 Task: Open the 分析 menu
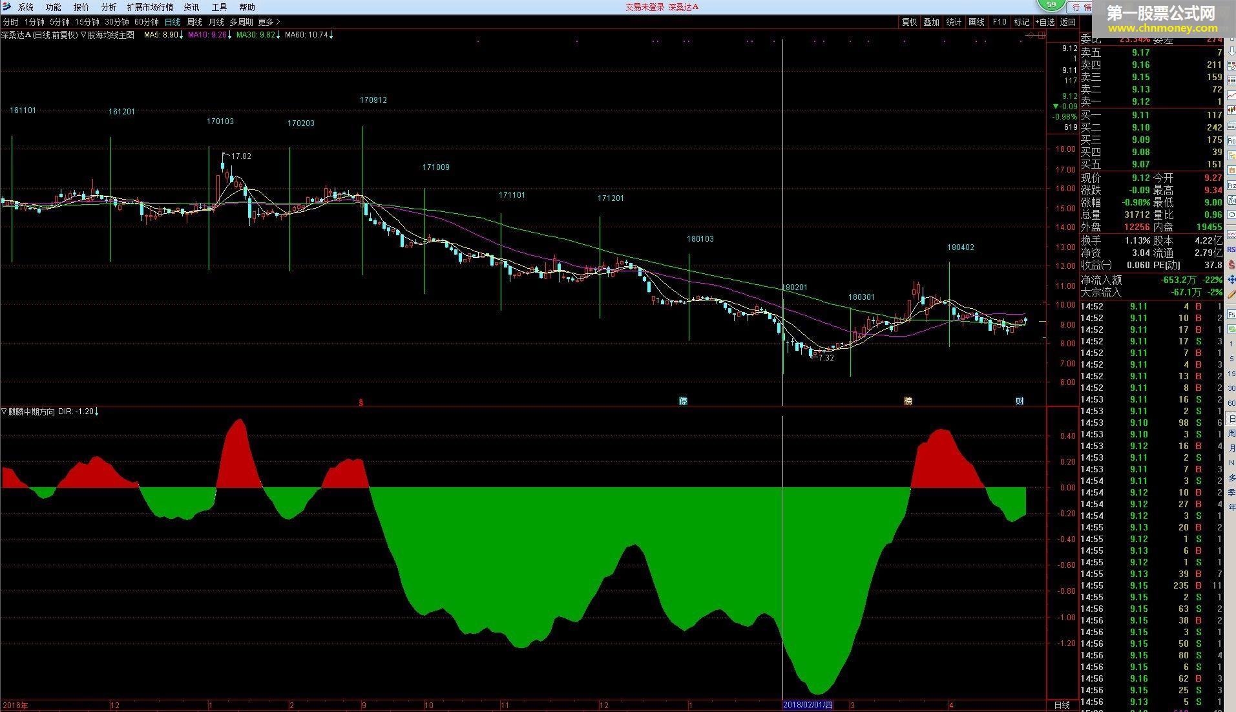click(109, 7)
